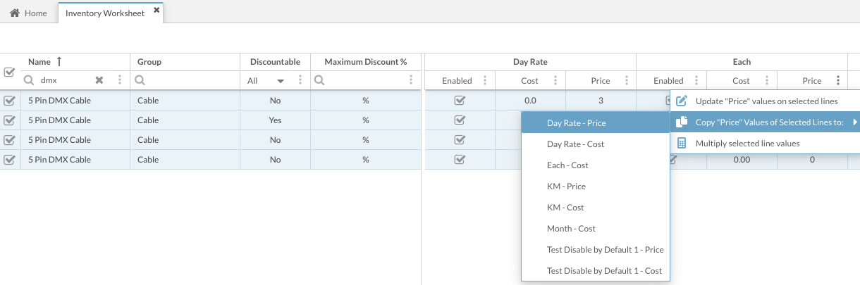Clear the dmx name filter text
Viewport: 860px width, 285px height.
click(99, 80)
